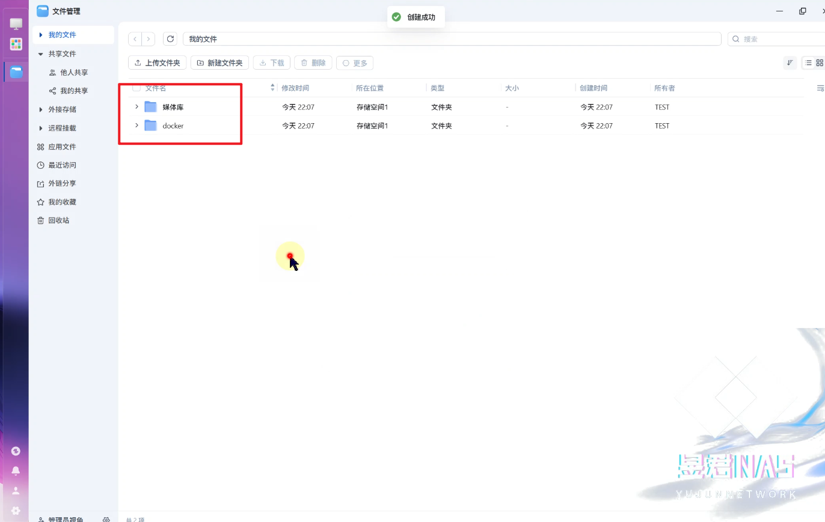Screen dimensions: 825x522
Task: Open column settings icon at table right
Action: 820,88
